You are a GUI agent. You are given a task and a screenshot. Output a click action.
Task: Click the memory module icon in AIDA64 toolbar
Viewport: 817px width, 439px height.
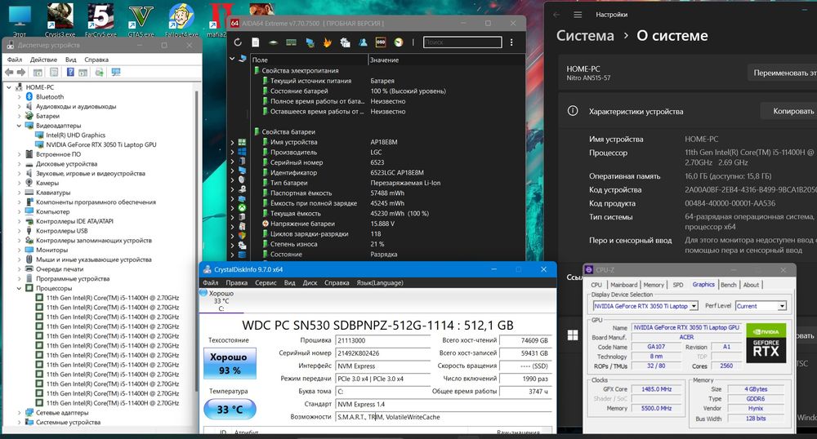click(292, 42)
